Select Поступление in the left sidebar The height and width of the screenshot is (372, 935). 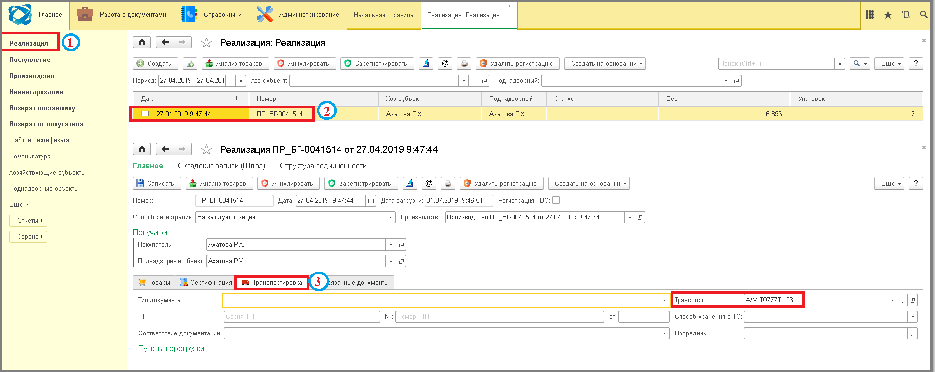pos(30,59)
